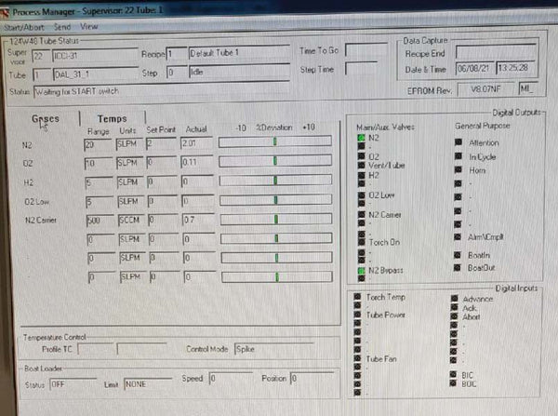Image resolution: width=558 pixels, height=416 pixels.
Task: Click the N2 Carrier valve indicator
Action: click(362, 214)
